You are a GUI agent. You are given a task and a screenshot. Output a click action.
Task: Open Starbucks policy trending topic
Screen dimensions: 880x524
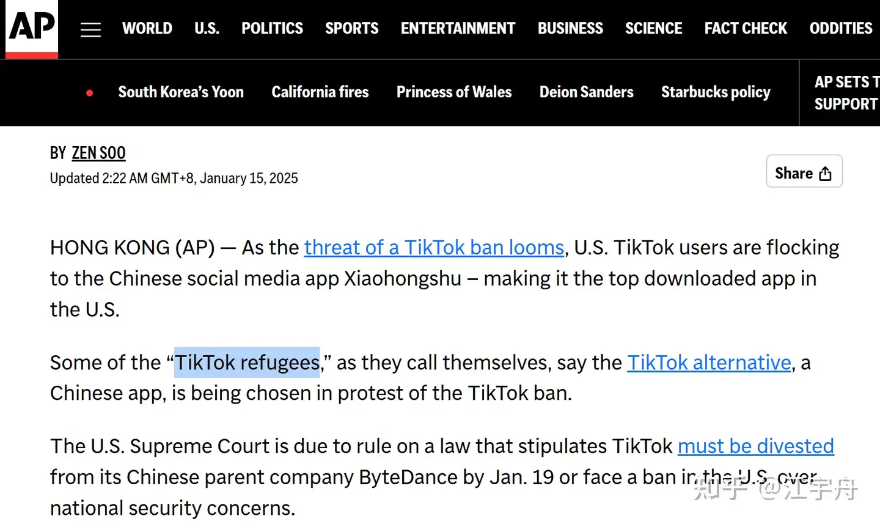(x=716, y=92)
